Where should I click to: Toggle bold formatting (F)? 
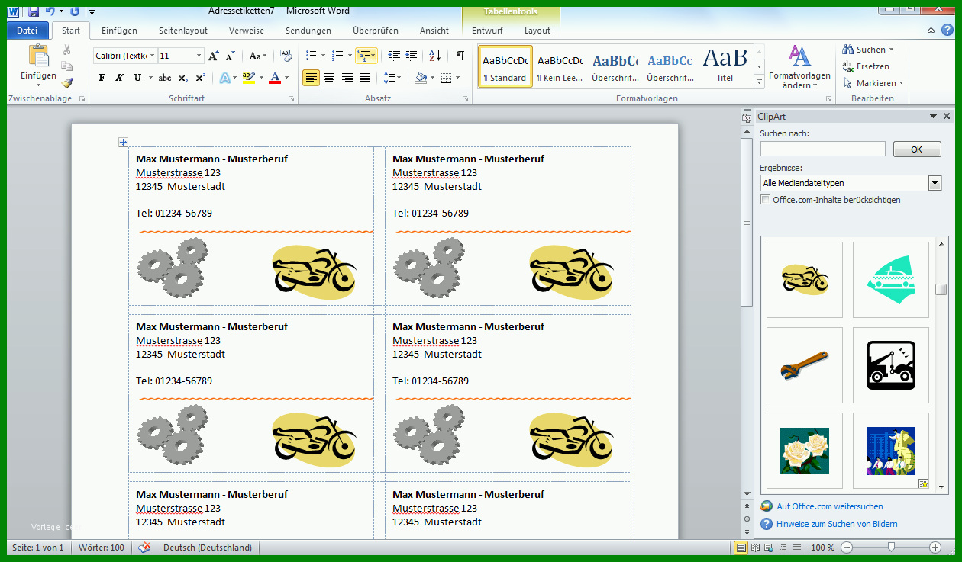click(x=102, y=78)
